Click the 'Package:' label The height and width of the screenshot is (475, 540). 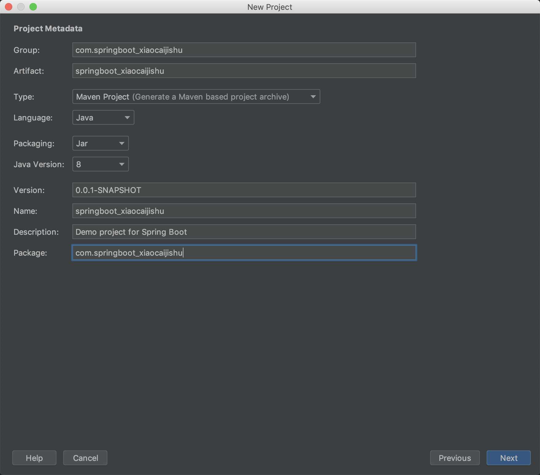pyautogui.click(x=30, y=253)
